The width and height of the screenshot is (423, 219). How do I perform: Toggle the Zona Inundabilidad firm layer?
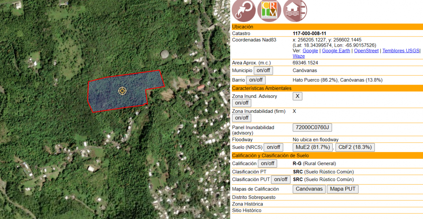click(x=241, y=118)
